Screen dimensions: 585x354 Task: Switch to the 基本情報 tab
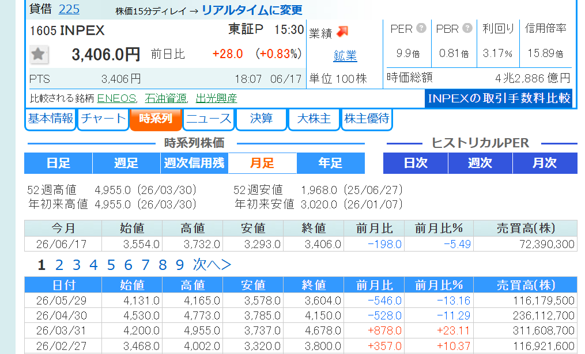50,119
